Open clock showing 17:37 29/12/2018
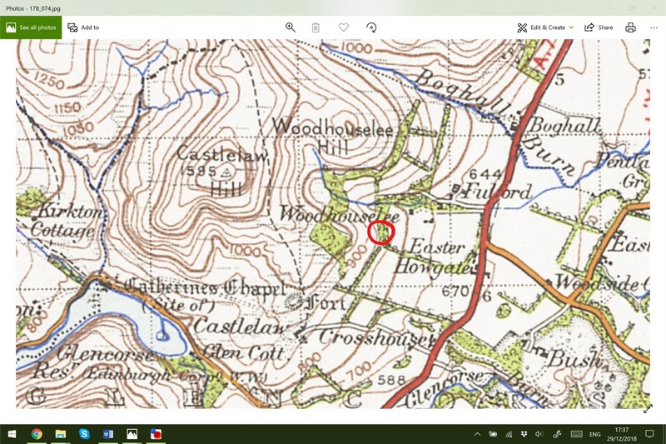The height and width of the screenshot is (444, 666). 622,434
